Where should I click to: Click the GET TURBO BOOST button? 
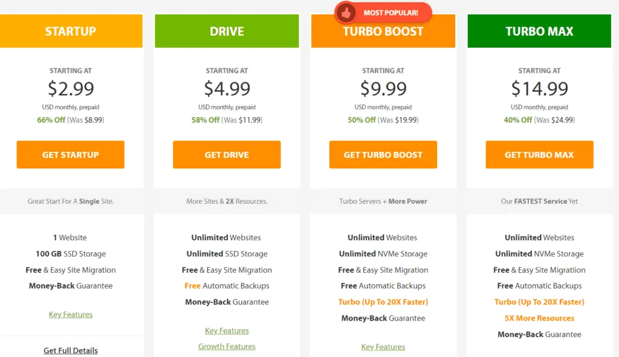pos(383,154)
